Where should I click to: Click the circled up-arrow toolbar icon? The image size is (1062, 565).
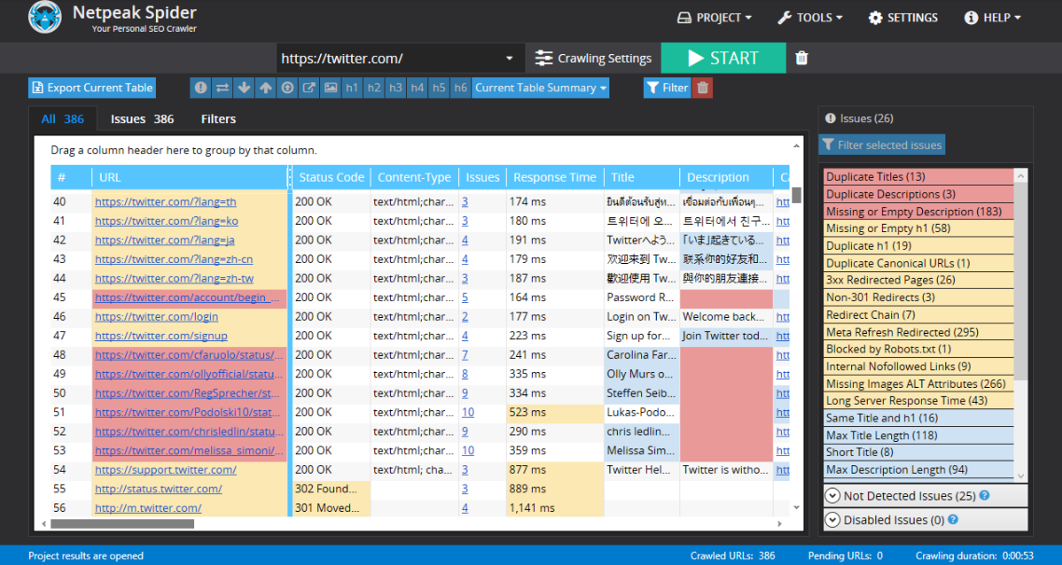pos(287,88)
